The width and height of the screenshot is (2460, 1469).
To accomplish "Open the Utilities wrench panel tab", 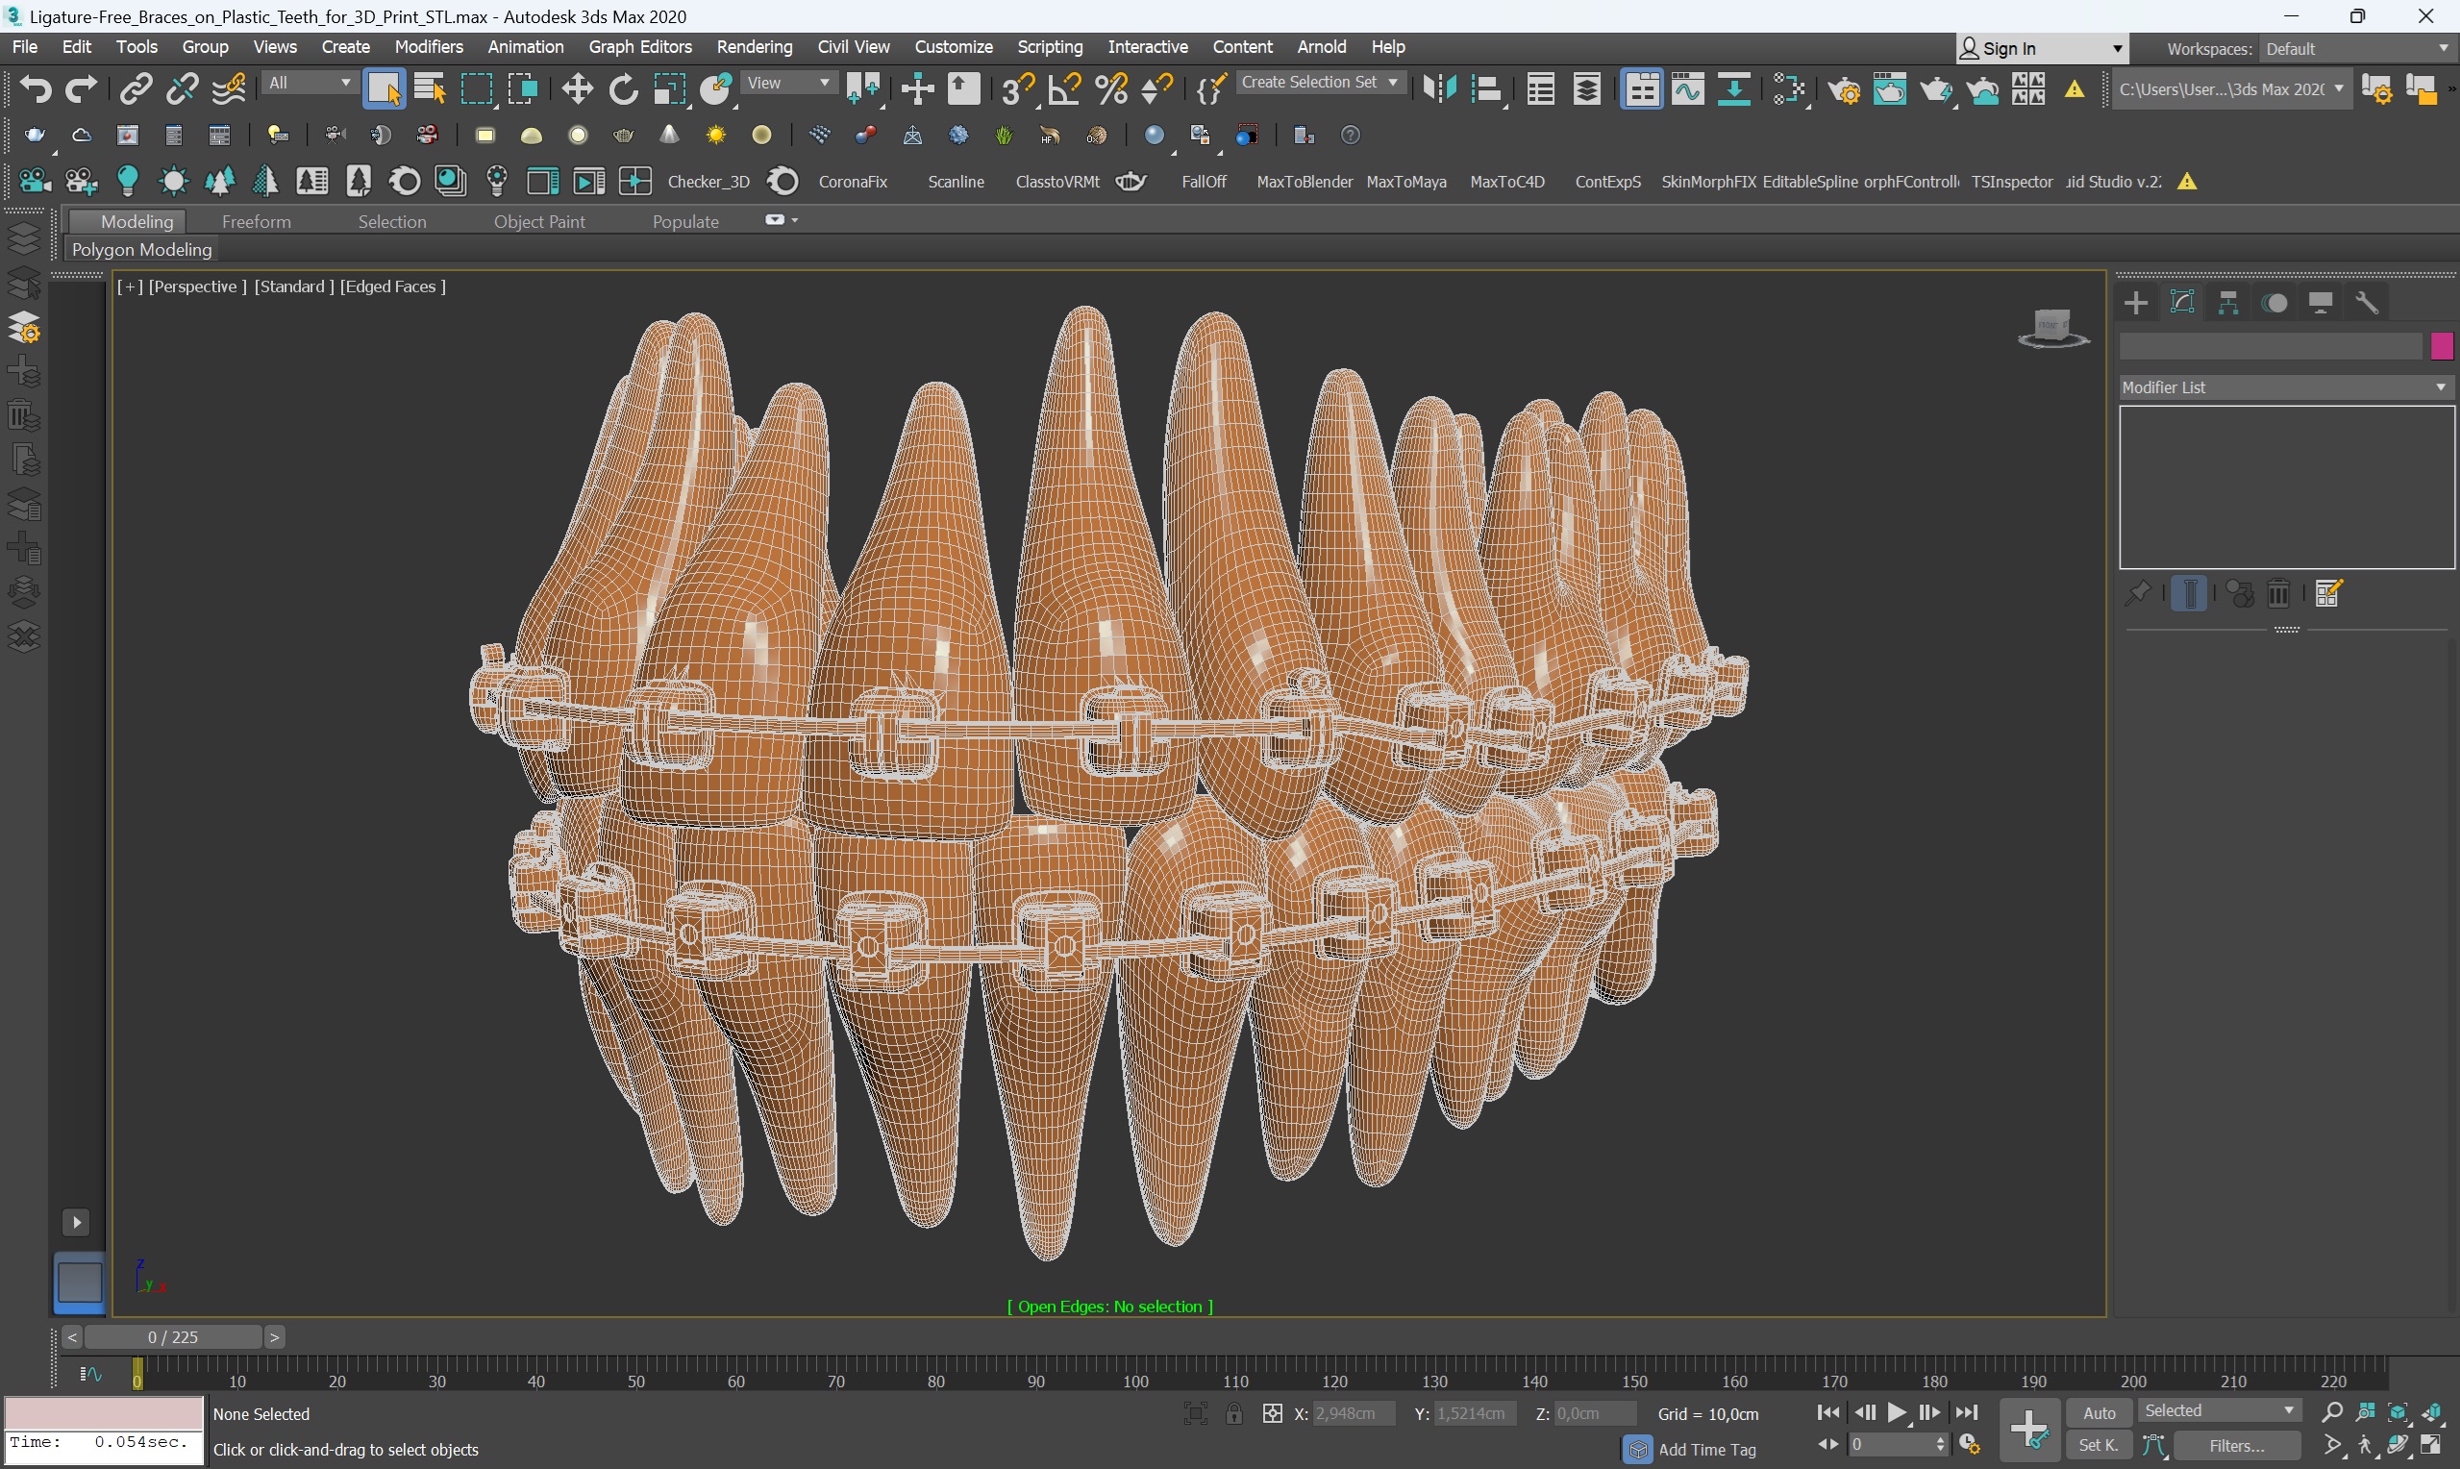I will (2367, 303).
